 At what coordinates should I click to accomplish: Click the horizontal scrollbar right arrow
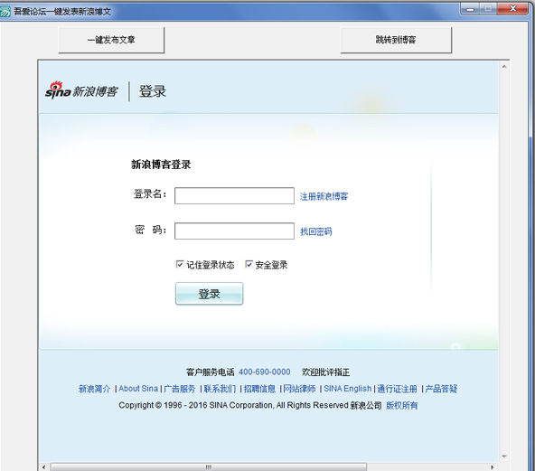[492, 467]
